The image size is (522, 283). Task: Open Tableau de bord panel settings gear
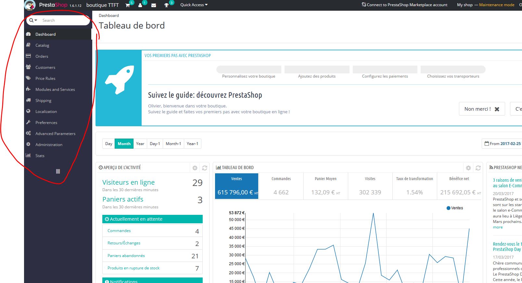point(468,168)
